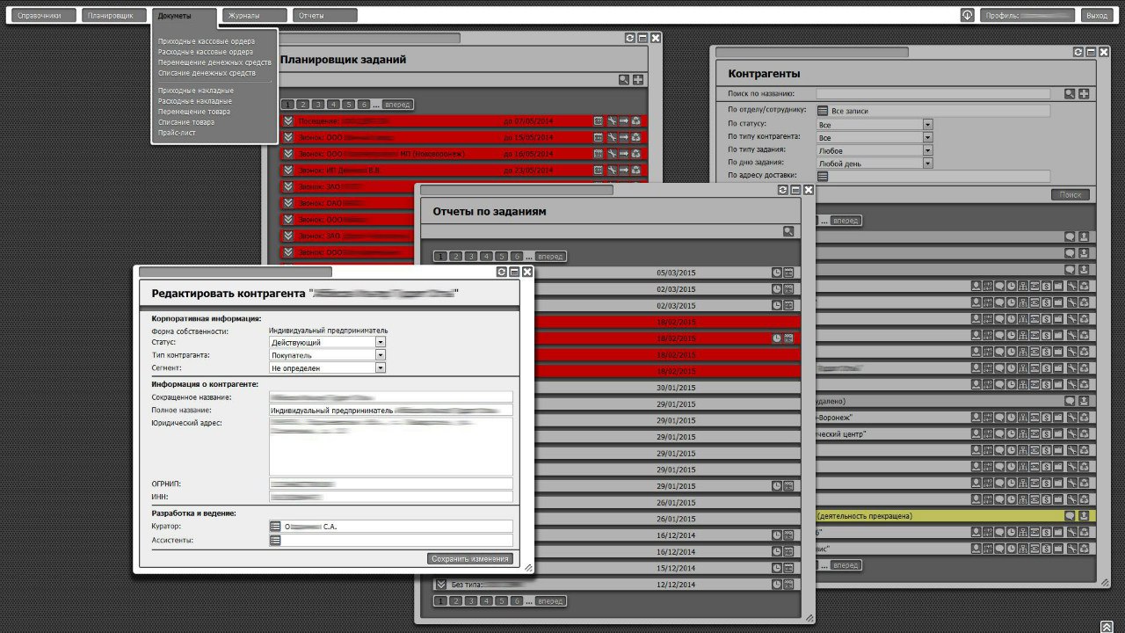The height and width of the screenshot is (633, 1125).
Task: Open the По дню задания filter dropdown
Action: click(x=927, y=164)
